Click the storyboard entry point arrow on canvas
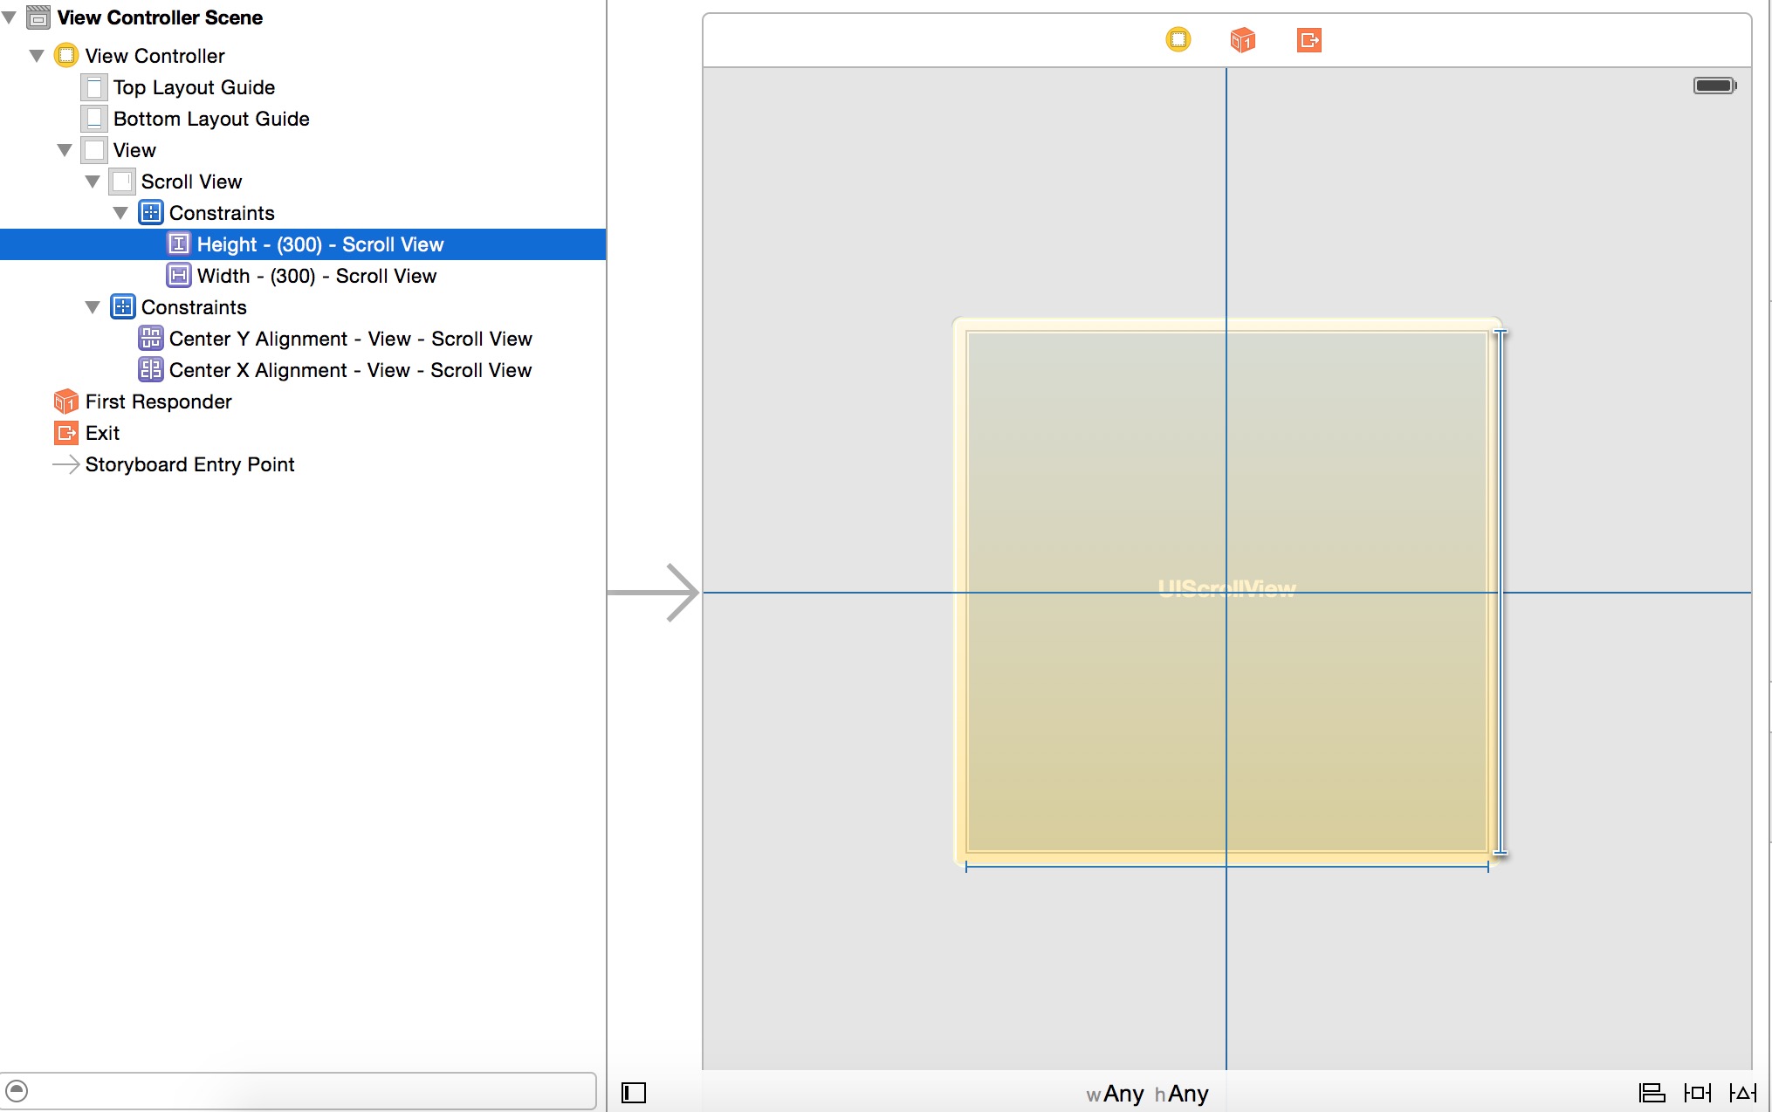1772x1112 pixels. [654, 593]
